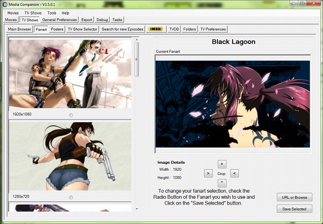Open the TV Shows menu
The height and width of the screenshot is (224, 323).
[33, 13]
